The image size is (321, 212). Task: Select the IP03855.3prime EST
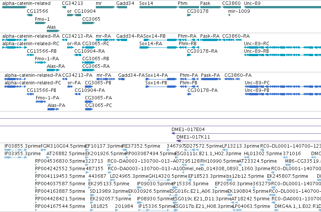click(16, 150)
